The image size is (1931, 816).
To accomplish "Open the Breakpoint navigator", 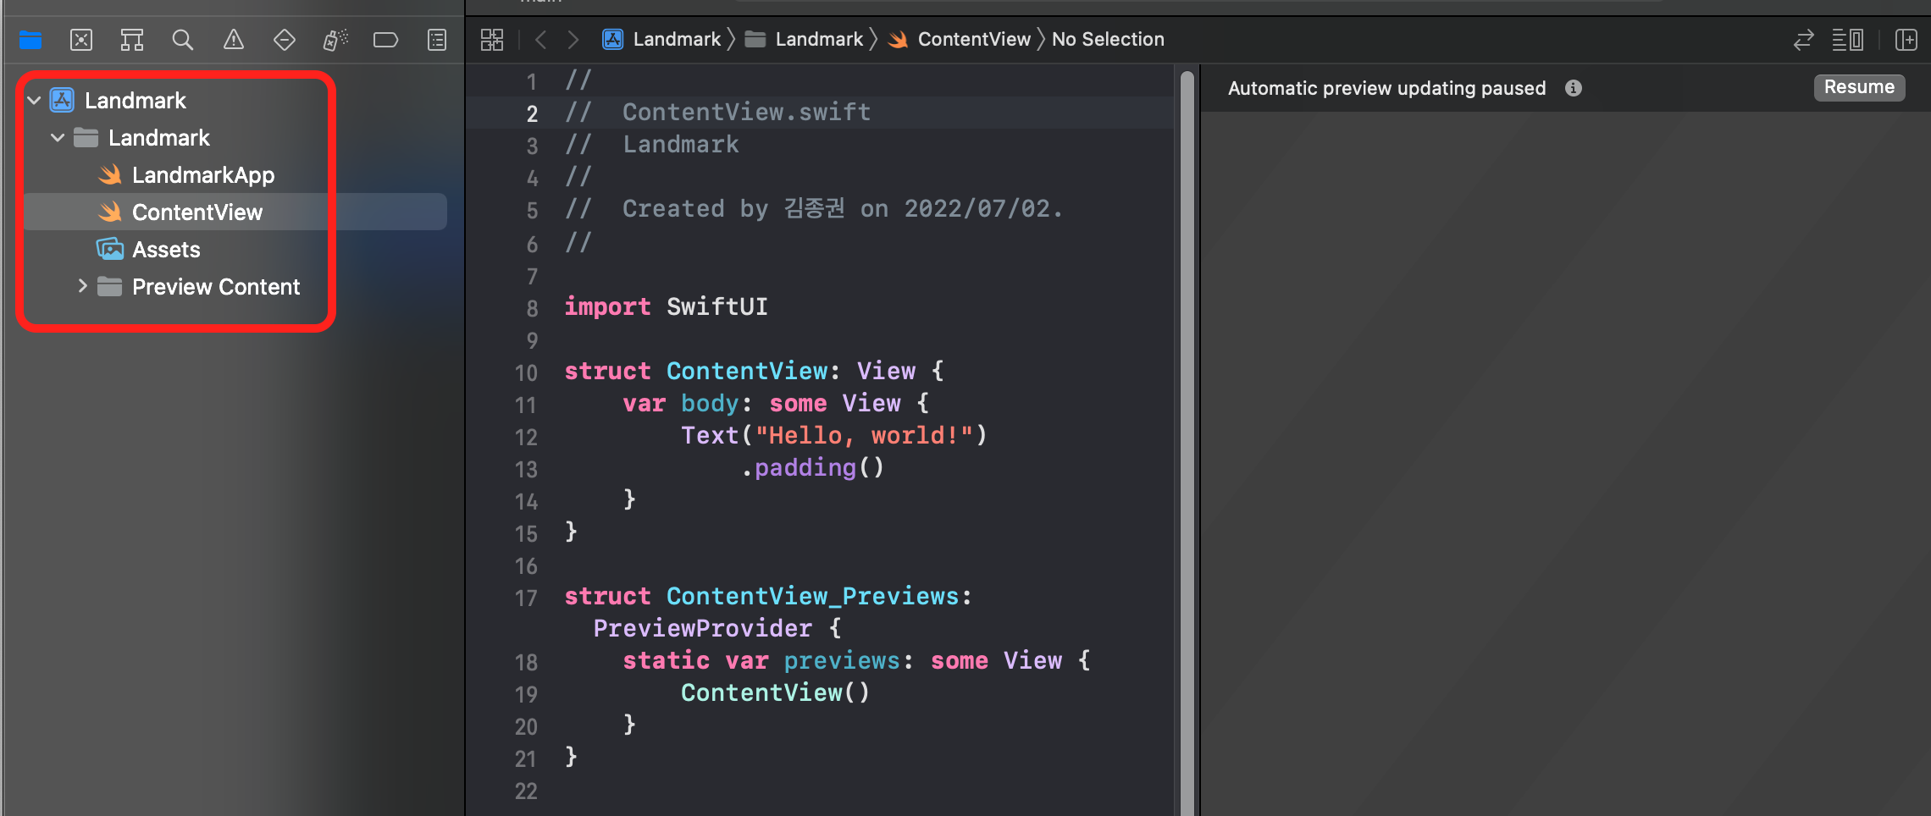I will (385, 40).
